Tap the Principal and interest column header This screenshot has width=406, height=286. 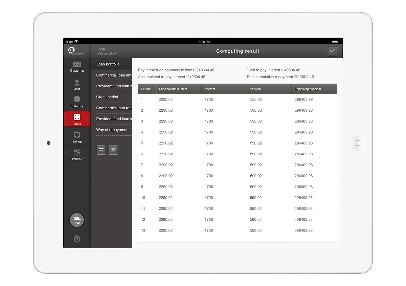179,89
